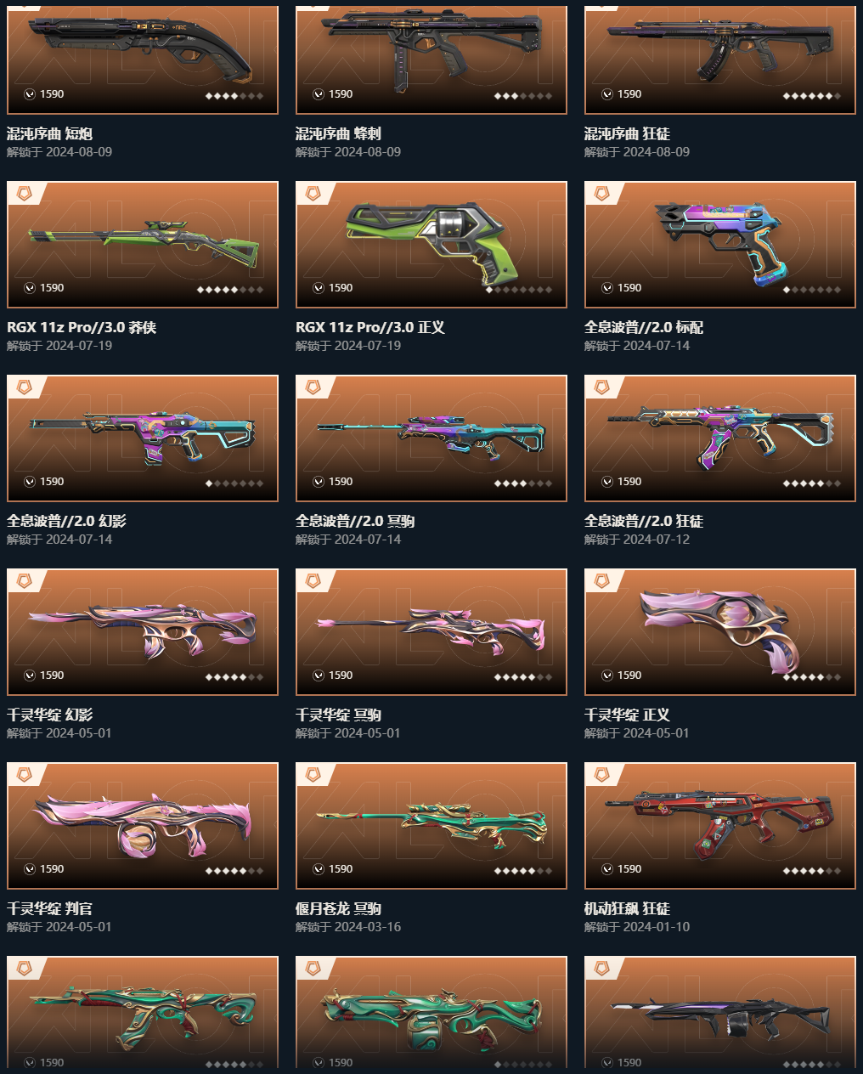The image size is (863, 1074).
Task: Click the tier badge on 全息波普//2.0 冥驹 card
Action: [312, 387]
